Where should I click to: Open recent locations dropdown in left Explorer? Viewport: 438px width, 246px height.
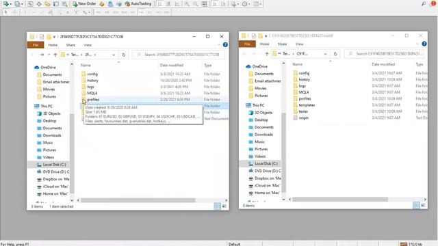(49, 55)
